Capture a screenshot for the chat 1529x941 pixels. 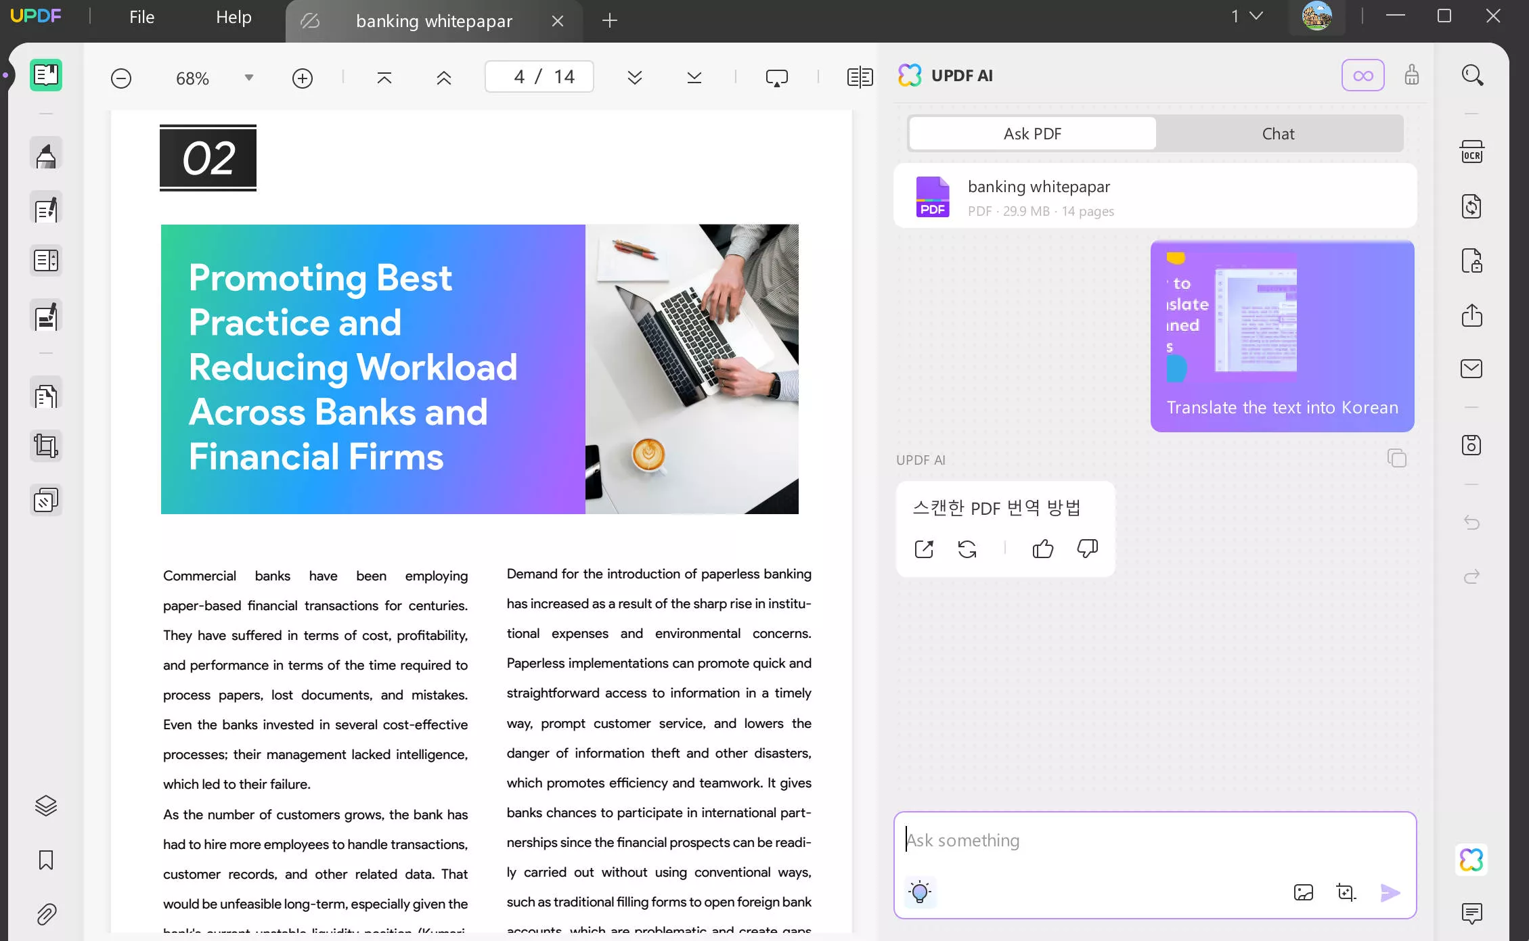click(x=1346, y=892)
